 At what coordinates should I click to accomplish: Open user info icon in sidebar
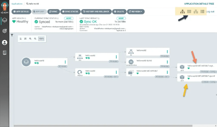[5, 43]
